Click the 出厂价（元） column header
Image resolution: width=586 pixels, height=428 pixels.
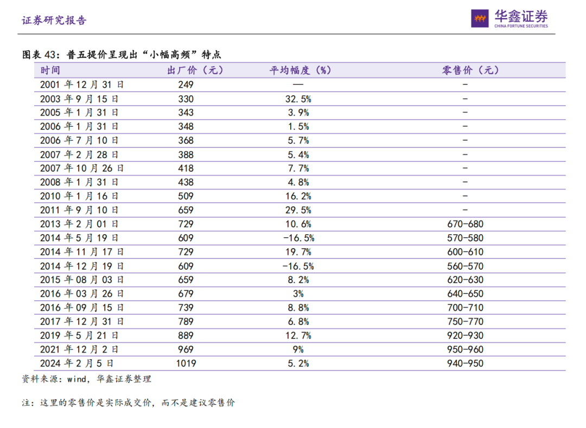[x=195, y=70]
